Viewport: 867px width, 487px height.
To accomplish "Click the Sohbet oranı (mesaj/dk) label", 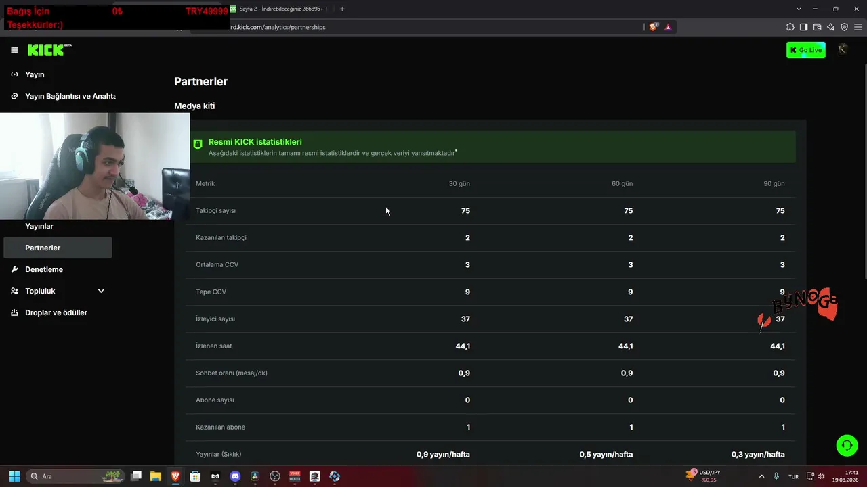I will [x=232, y=373].
